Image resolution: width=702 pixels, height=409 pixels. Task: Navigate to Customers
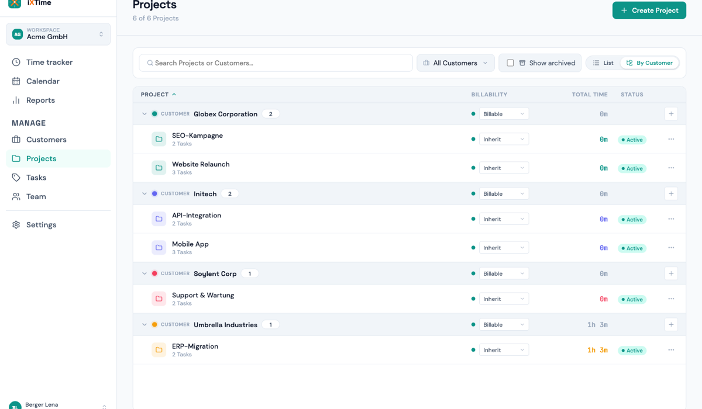pos(58,140)
